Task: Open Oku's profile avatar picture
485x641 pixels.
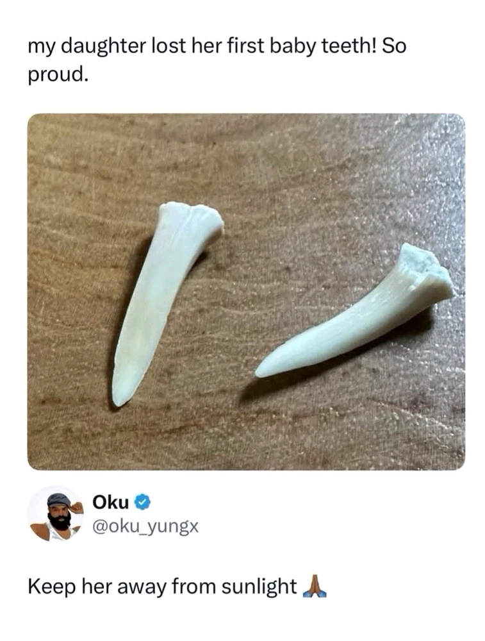Action: [x=56, y=514]
